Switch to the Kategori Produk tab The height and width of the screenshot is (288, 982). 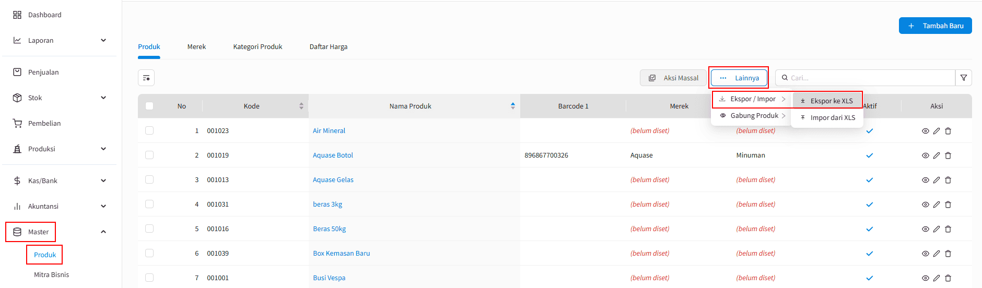[258, 46]
